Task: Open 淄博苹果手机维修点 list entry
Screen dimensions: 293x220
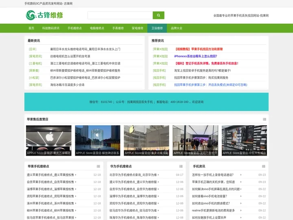Action: (50, 189)
